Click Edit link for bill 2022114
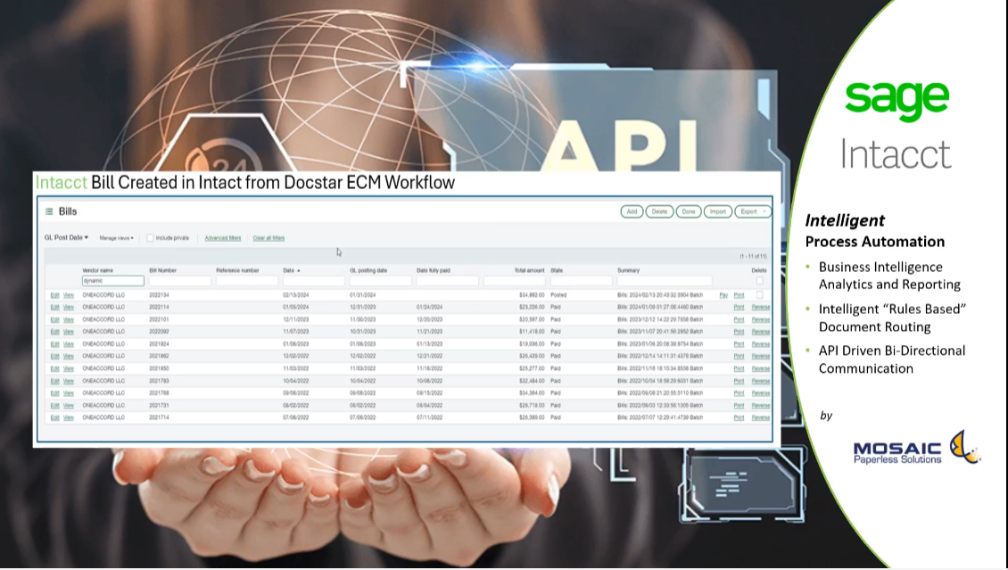 (x=54, y=308)
